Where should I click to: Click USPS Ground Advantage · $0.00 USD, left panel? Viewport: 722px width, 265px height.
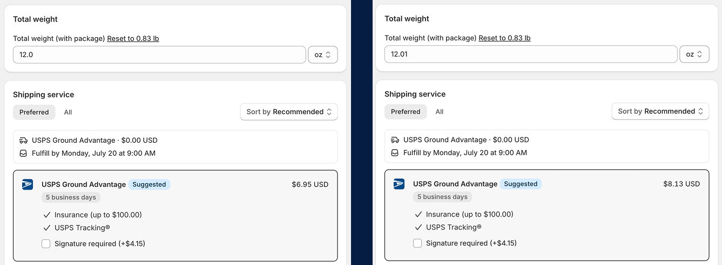tap(95, 140)
